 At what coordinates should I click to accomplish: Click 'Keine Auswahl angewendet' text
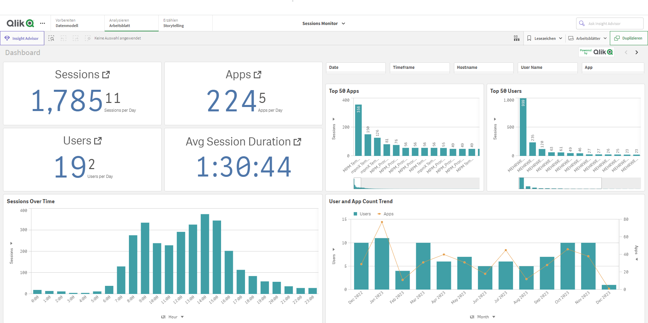click(118, 38)
